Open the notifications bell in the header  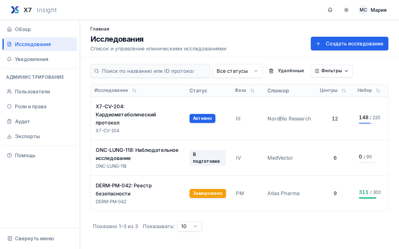click(330, 10)
